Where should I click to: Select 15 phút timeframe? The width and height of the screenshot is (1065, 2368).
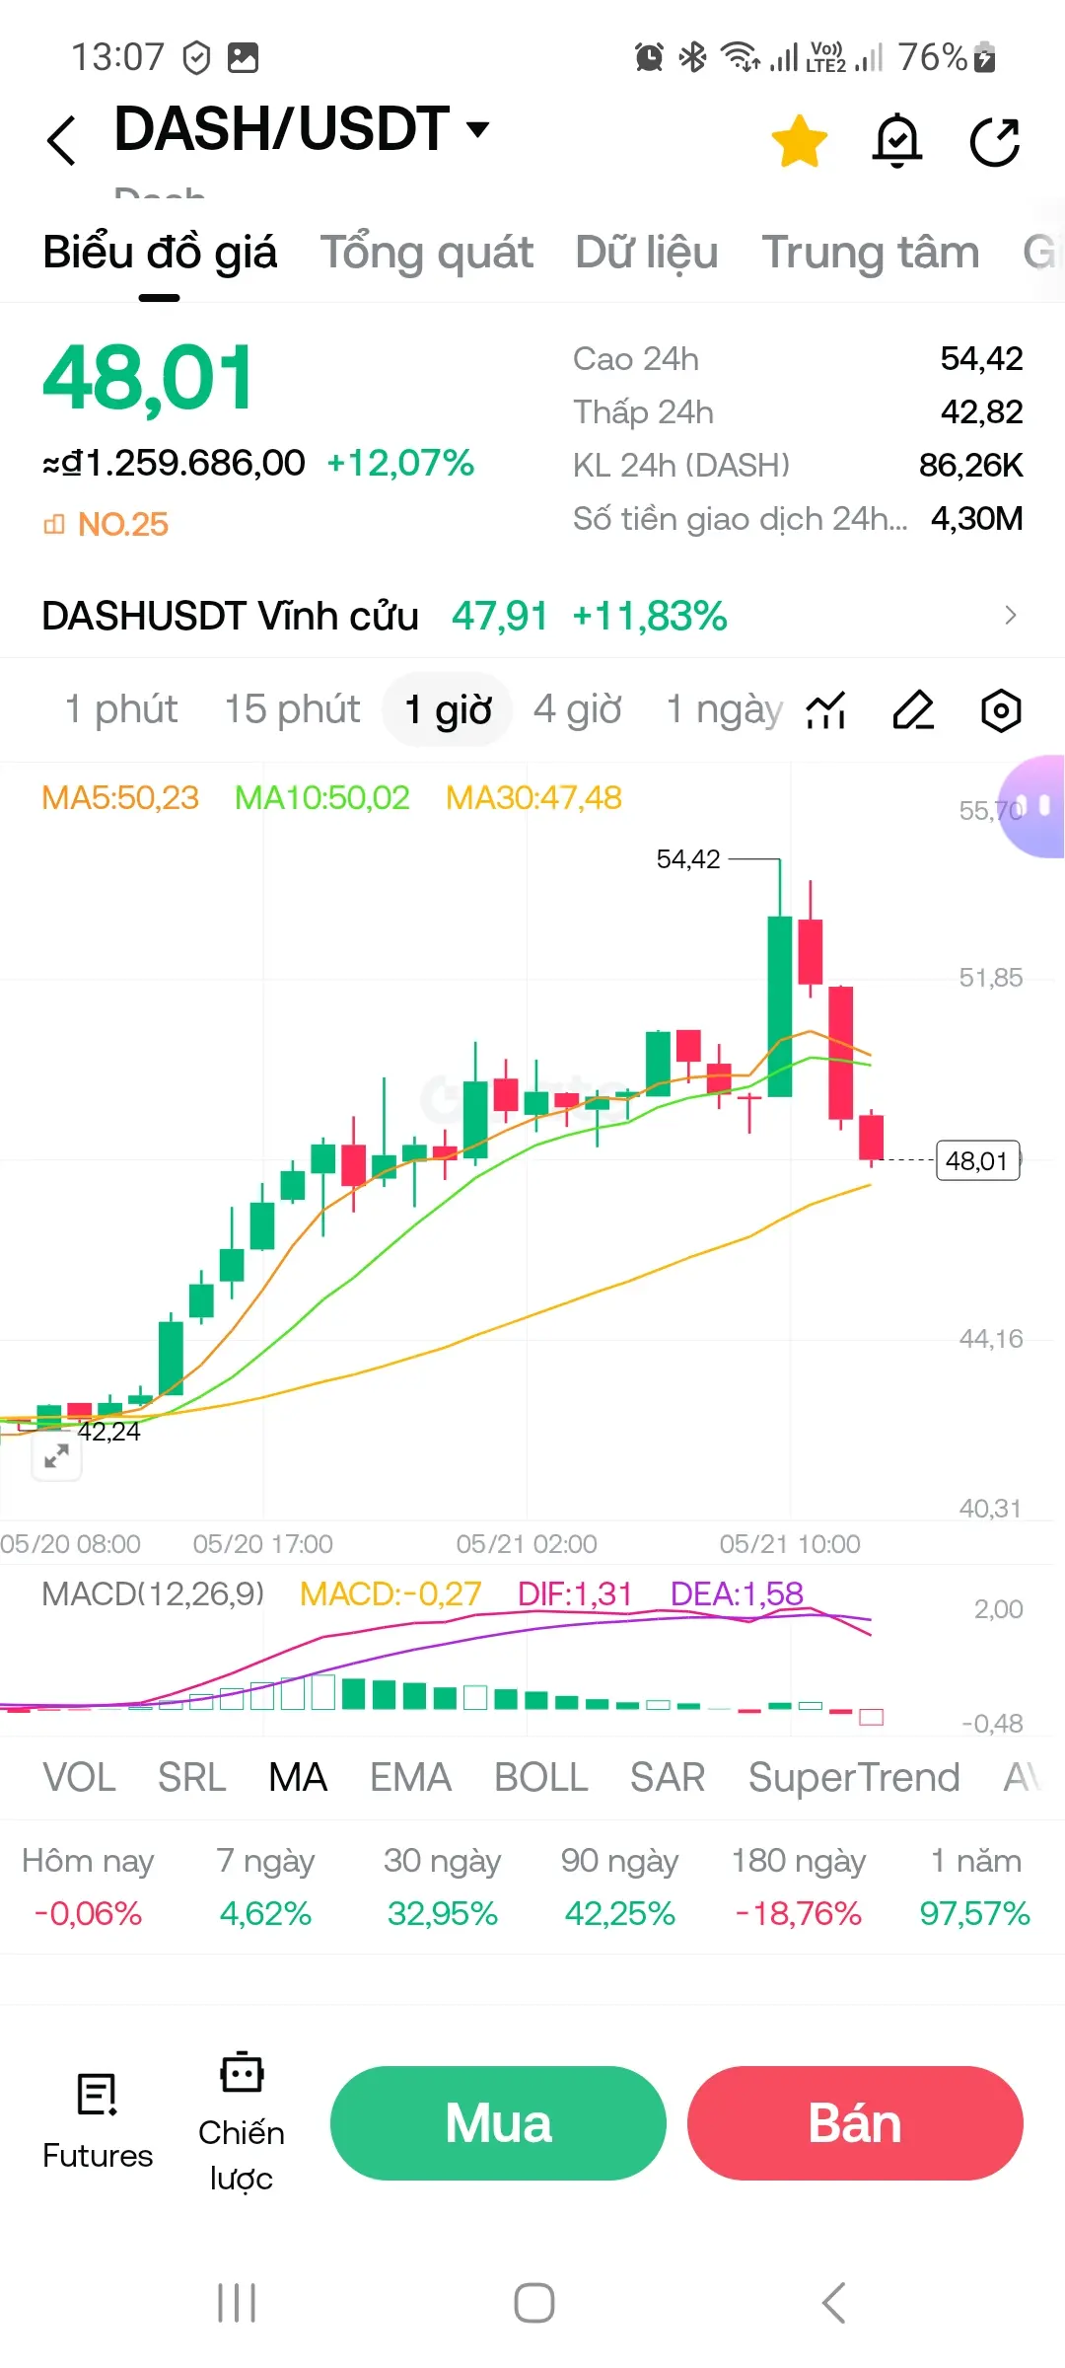click(292, 709)
